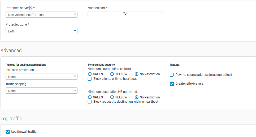Image resolution: width=256 pixels, height=137 pixels.
Task: Select YELLOW for minimum destination HB
Action: coord(112,97)
